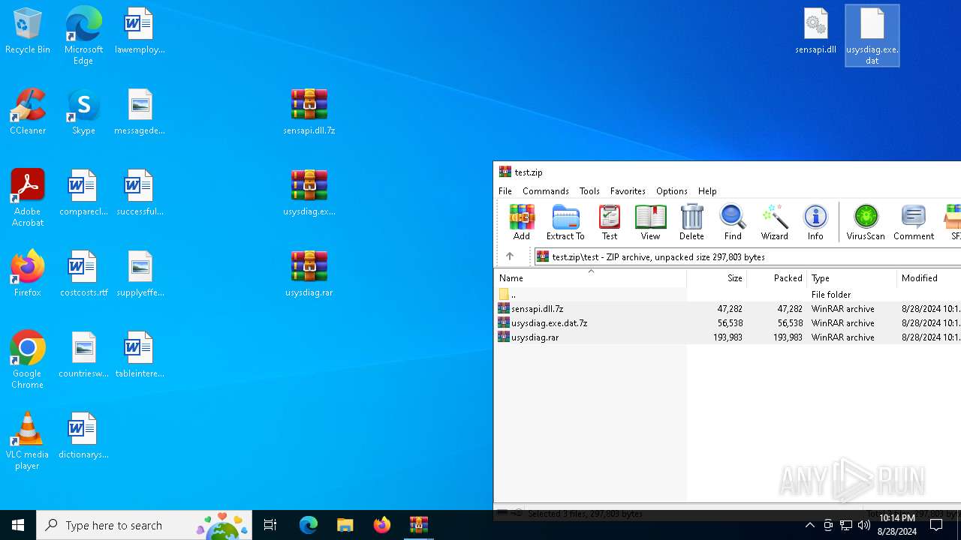
Task: Select the comparecl Word document icon
Action: [x=83, y=193]
